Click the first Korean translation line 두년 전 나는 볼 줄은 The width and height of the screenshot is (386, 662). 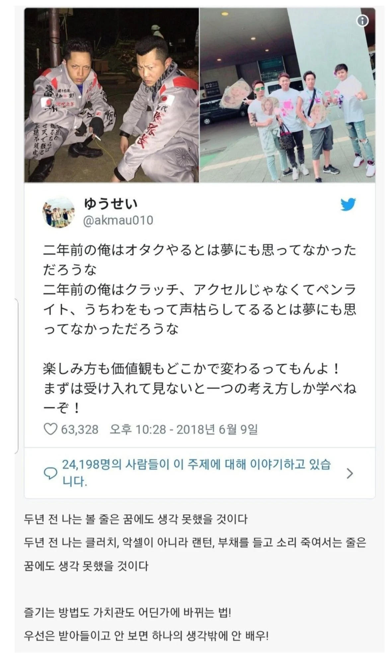(136, 519)
